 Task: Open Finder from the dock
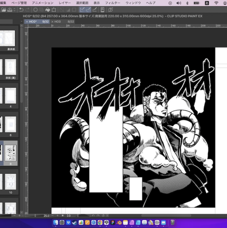coord(56,222)
